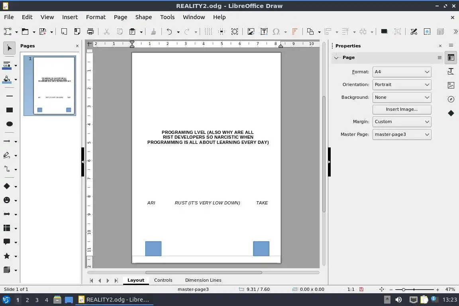The image size is (459, 306).
Task: Select the Basic Shapes diamond tool
Action: pos(7,186)
